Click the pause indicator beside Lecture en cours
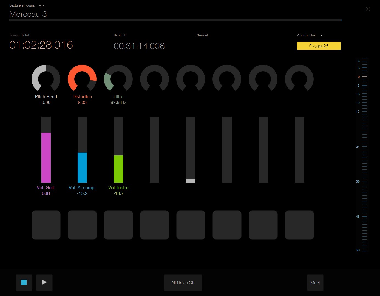This screenshot has height=296, width=380. pyautogui.click(x=42, y=5)
